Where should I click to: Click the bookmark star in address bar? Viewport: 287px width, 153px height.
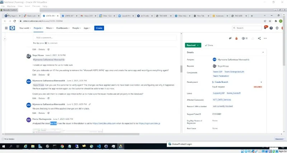270,21
